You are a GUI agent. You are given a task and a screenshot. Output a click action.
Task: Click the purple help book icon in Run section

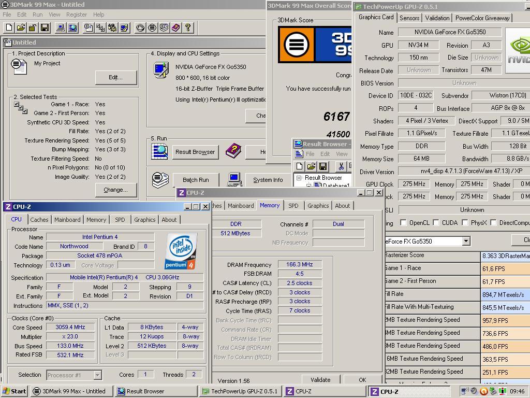233,151
